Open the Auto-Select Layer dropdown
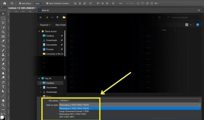Screen dimensions: 204x120 (x=38, y=4)
